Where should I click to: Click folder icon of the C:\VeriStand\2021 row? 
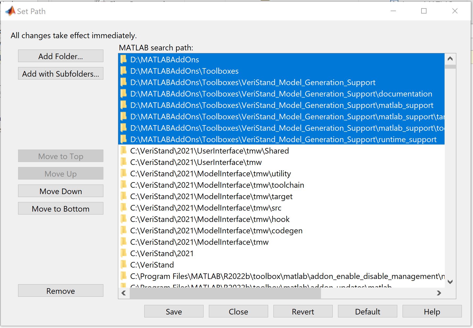pos(124,253)
